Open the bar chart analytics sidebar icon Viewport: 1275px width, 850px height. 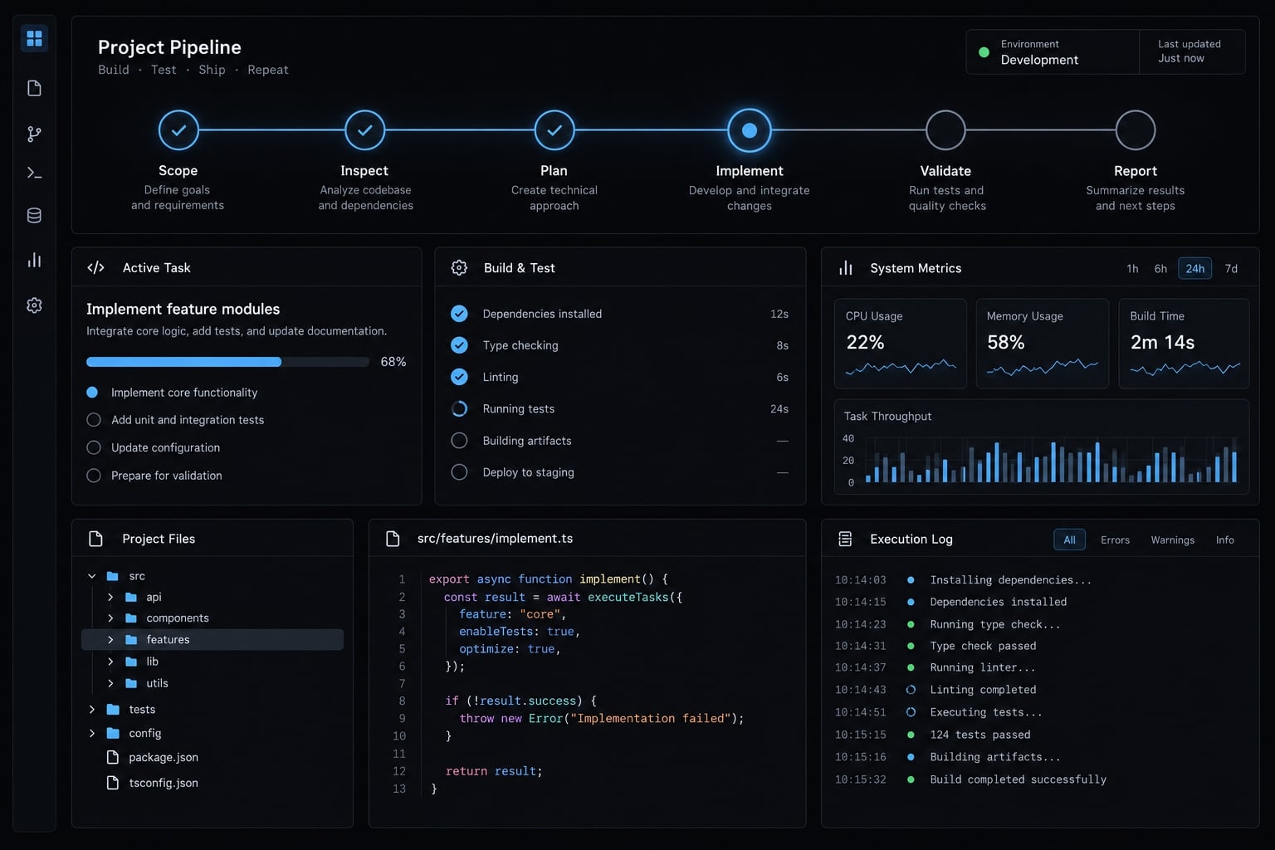34,260
